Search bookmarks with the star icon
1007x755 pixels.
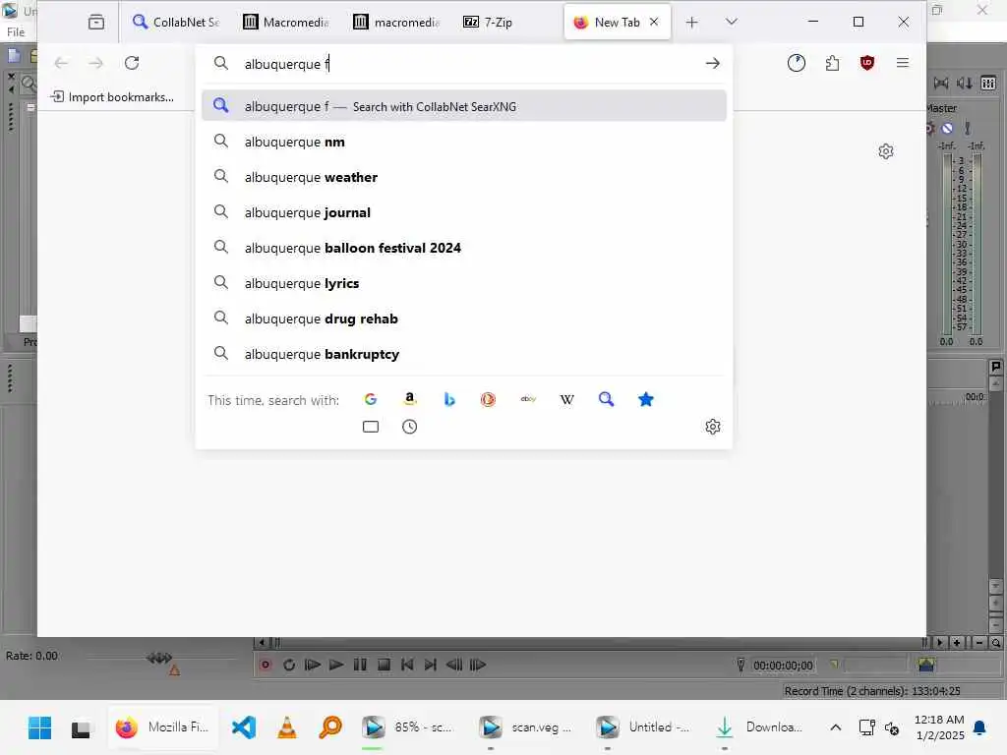[645, 399]
